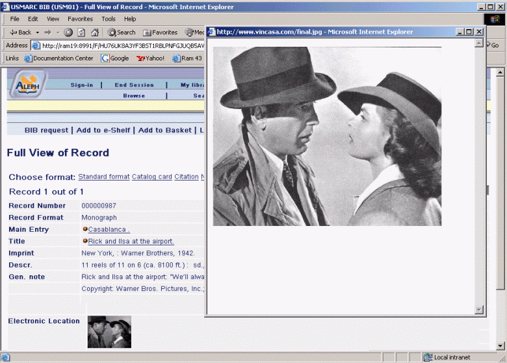
Task: Open the Favorites toolbar button
Action: click(x=160, y=32)
